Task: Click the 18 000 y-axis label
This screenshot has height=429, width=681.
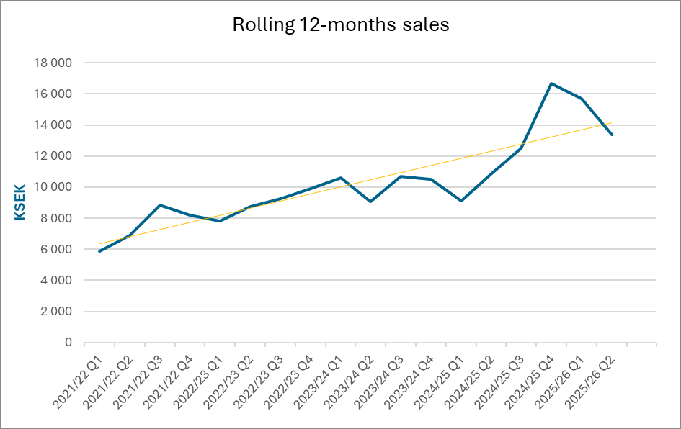Action: tap(53, 63)
